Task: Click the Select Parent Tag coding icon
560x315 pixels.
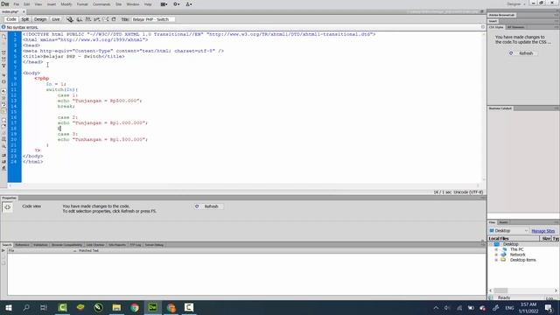Action: click(x=3, y=75)
